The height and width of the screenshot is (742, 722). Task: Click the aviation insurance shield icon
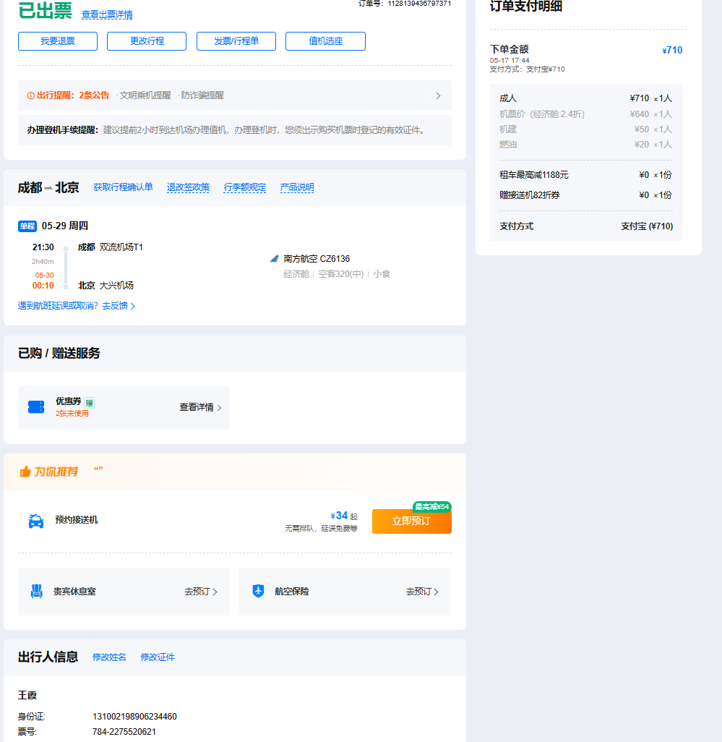click(258, 591)
